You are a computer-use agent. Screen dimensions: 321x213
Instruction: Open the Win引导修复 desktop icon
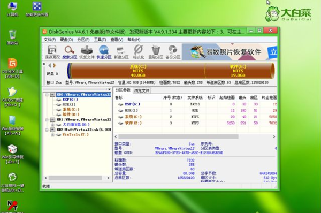click(12, 154)
